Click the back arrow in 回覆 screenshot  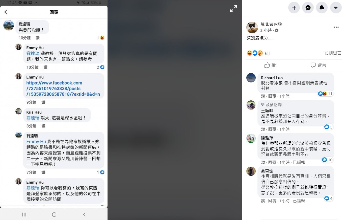[x=6, y=12]
